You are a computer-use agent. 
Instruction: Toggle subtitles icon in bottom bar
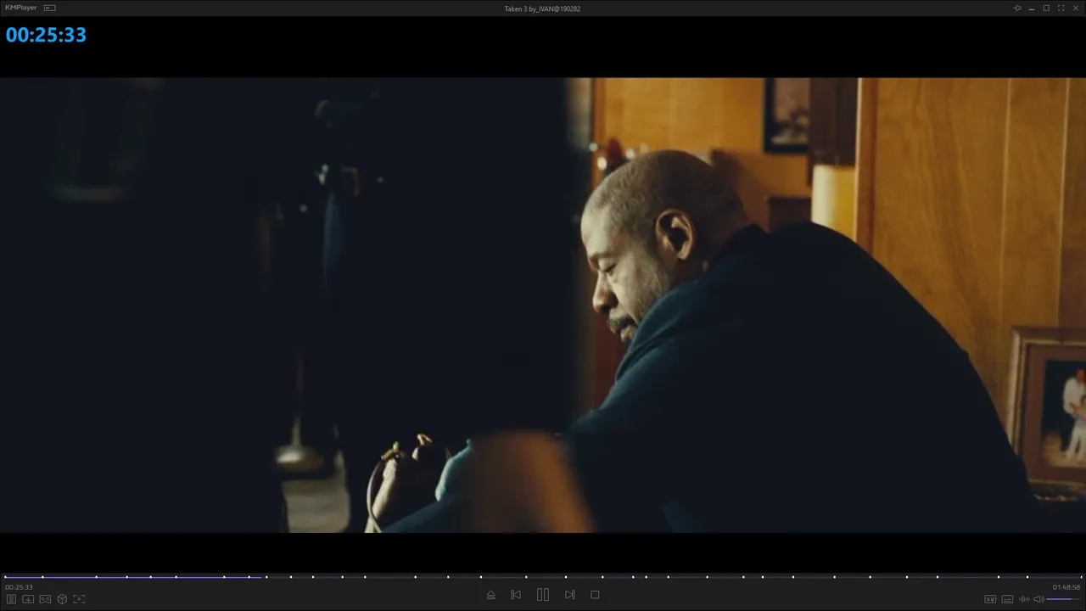click(1007, 599)
